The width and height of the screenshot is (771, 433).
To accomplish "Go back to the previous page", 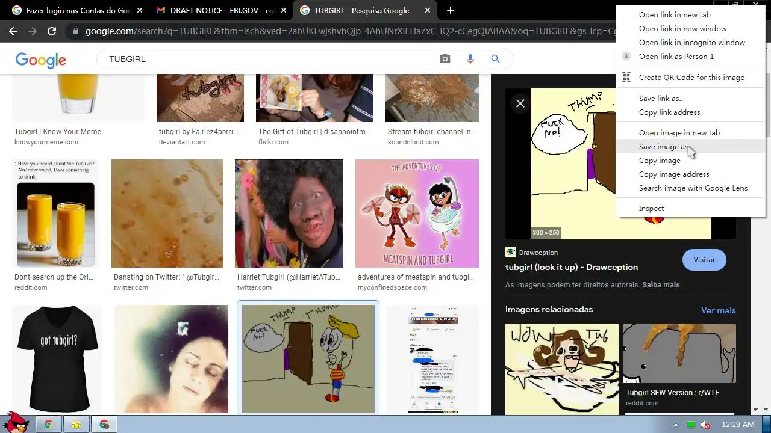I will tap(13, 31).
